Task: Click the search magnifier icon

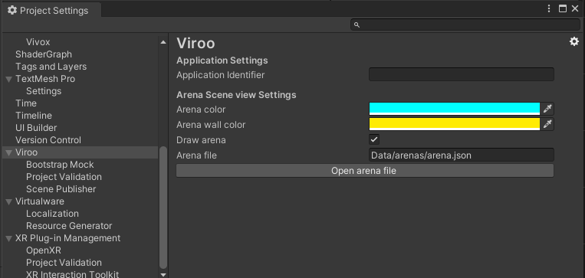Action: coord(357,25)
